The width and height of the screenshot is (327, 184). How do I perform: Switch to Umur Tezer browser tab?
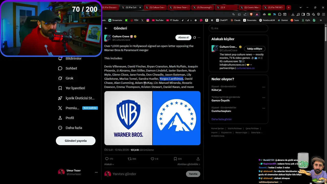click(x=179, y=7)
